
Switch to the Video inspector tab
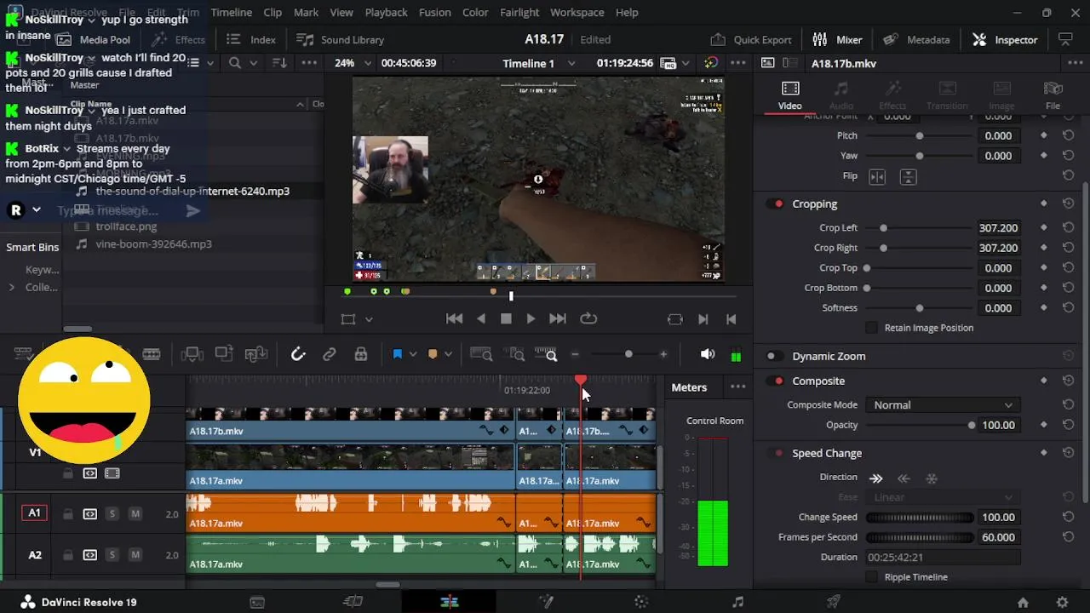pos(789,95)
